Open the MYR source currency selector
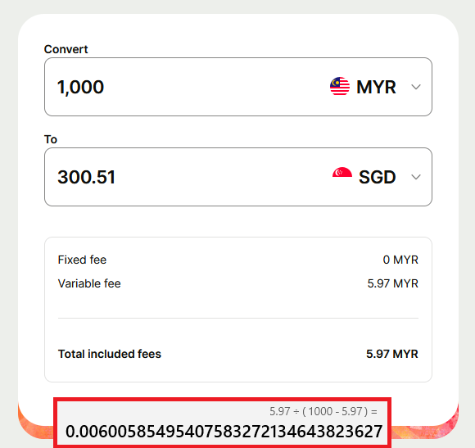 [375, 87]
